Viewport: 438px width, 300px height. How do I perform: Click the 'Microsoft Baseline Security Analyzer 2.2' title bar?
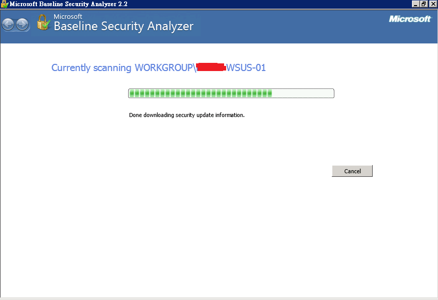(204, 4)
